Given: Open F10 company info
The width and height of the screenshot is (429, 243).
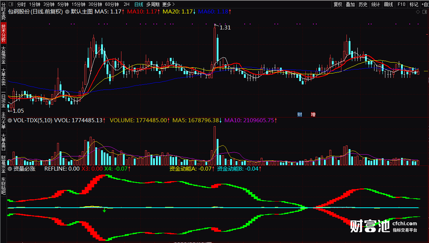Looking at the screenshot, I should [x=401, y=4].
